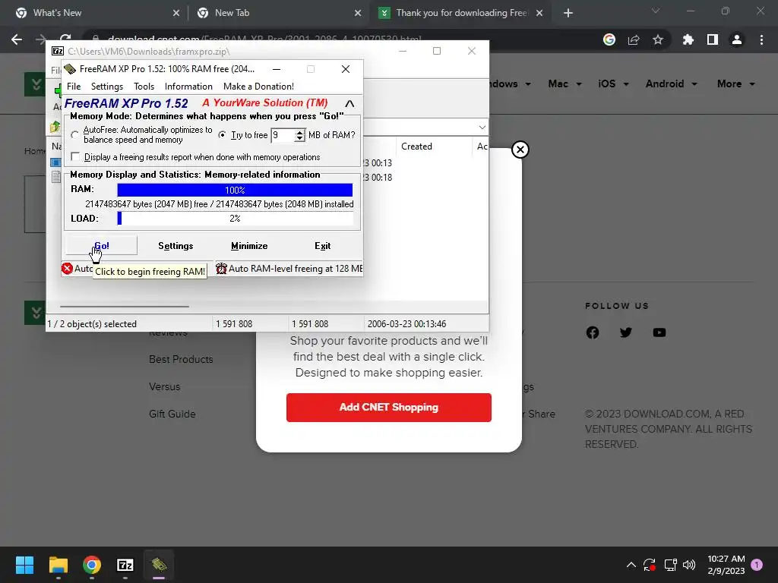
Task: Open notification badge in system tray
Action: click(x=757, y=565)
